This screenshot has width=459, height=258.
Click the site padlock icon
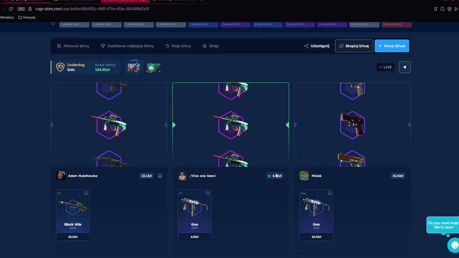click(x=30, y=9)
